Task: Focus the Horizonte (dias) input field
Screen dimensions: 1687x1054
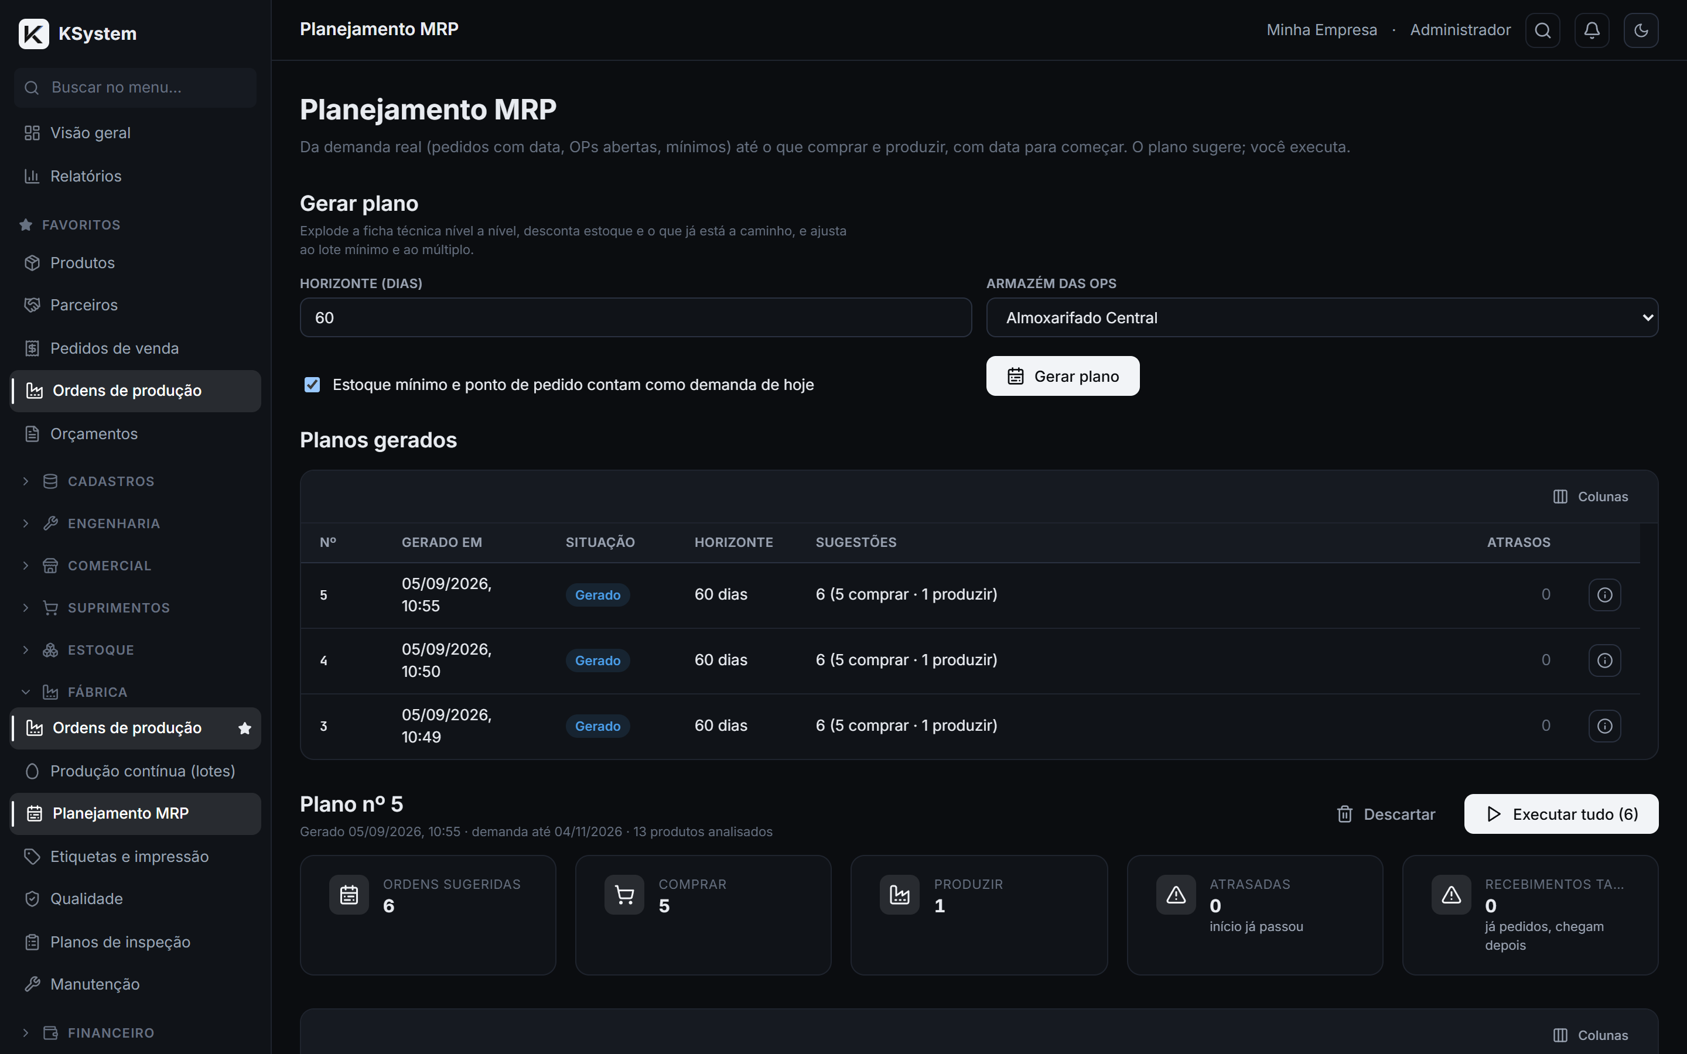Action: (636, 318)
